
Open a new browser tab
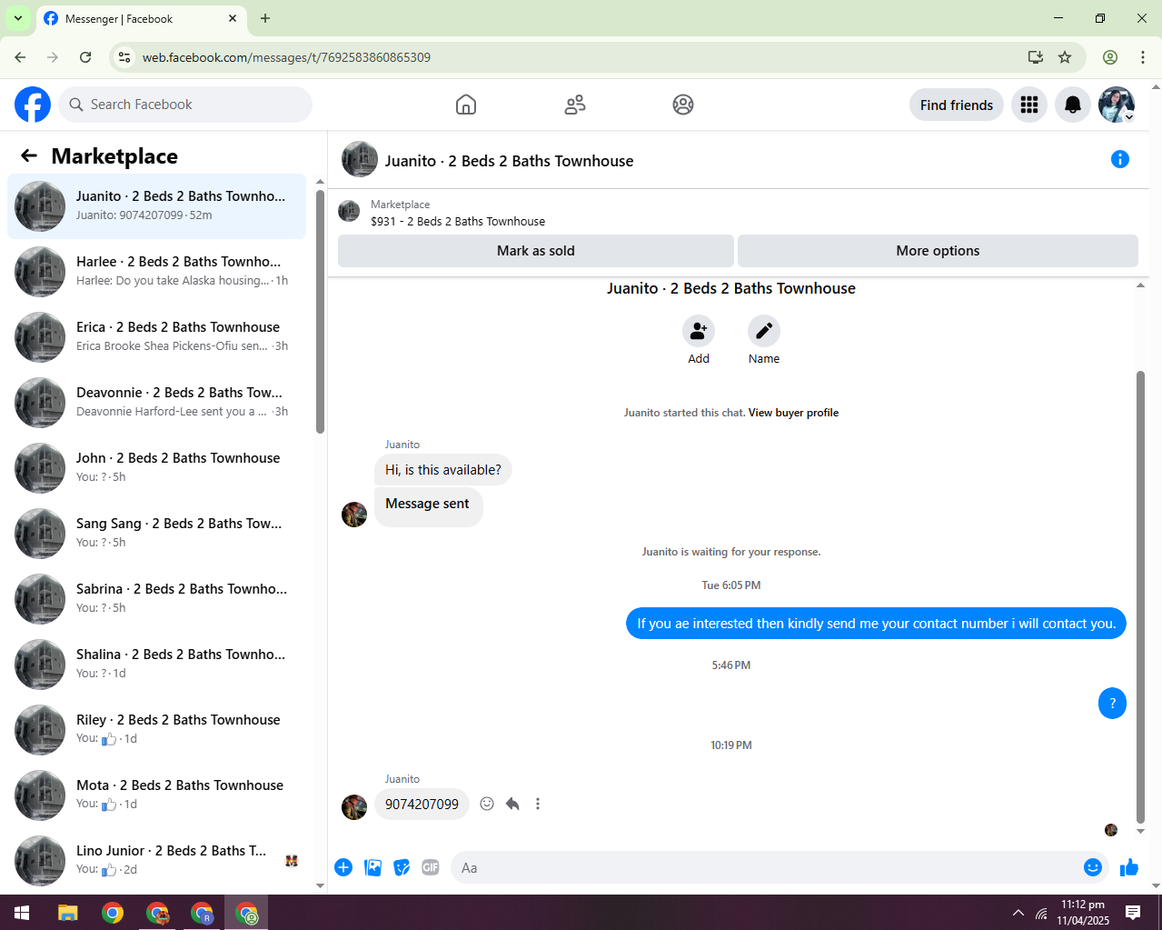(x=265, y=18)
